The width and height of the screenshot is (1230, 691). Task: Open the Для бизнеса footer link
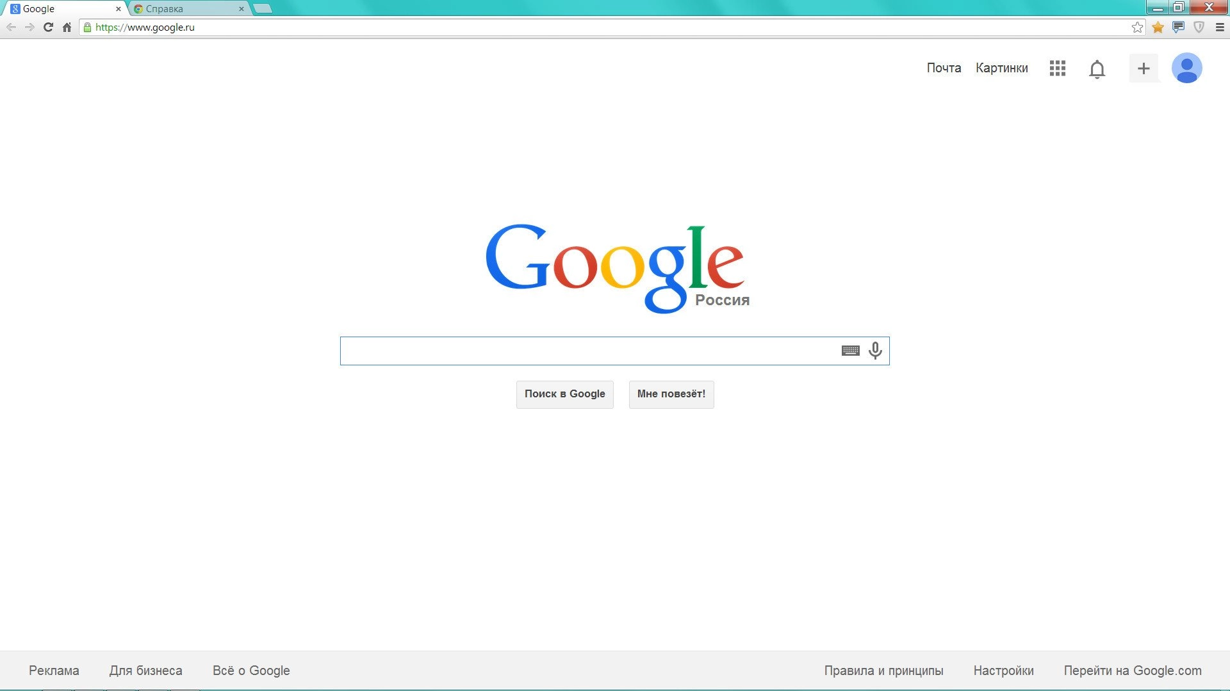[x=146, y=671]
